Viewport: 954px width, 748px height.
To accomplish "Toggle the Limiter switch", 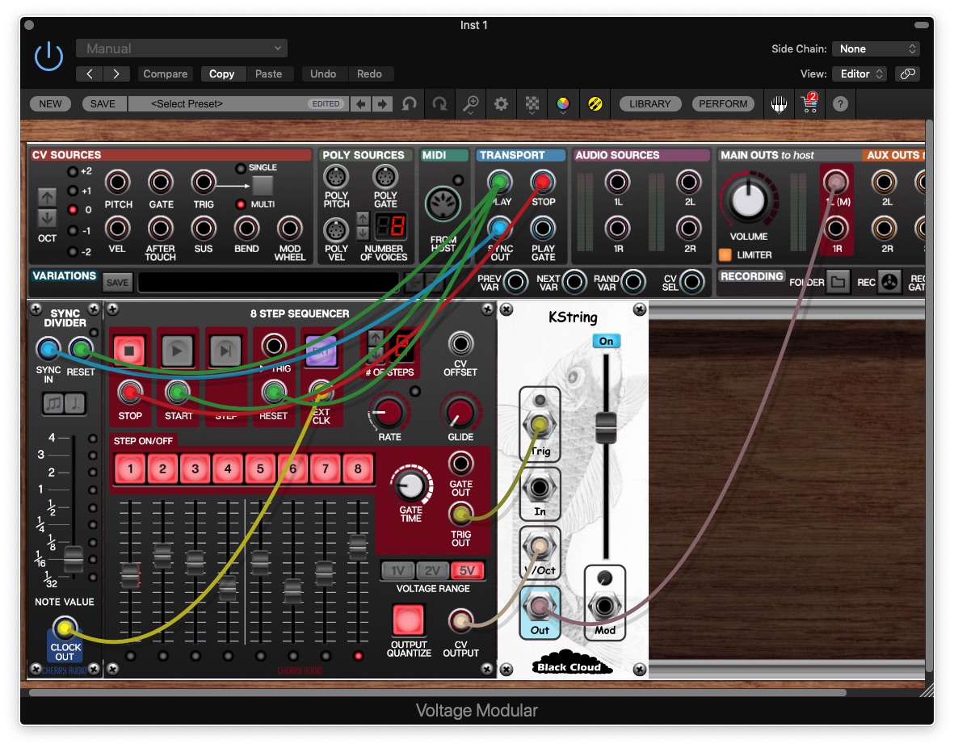I will [x=725, y=254].
